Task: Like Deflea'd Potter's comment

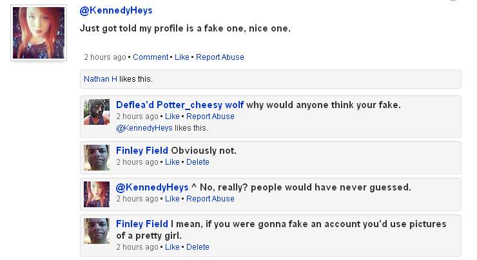Action: click(172, 116)
